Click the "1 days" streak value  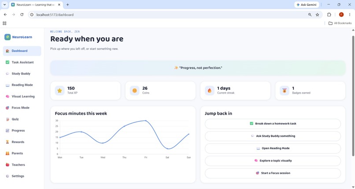[x=224, y=88]
